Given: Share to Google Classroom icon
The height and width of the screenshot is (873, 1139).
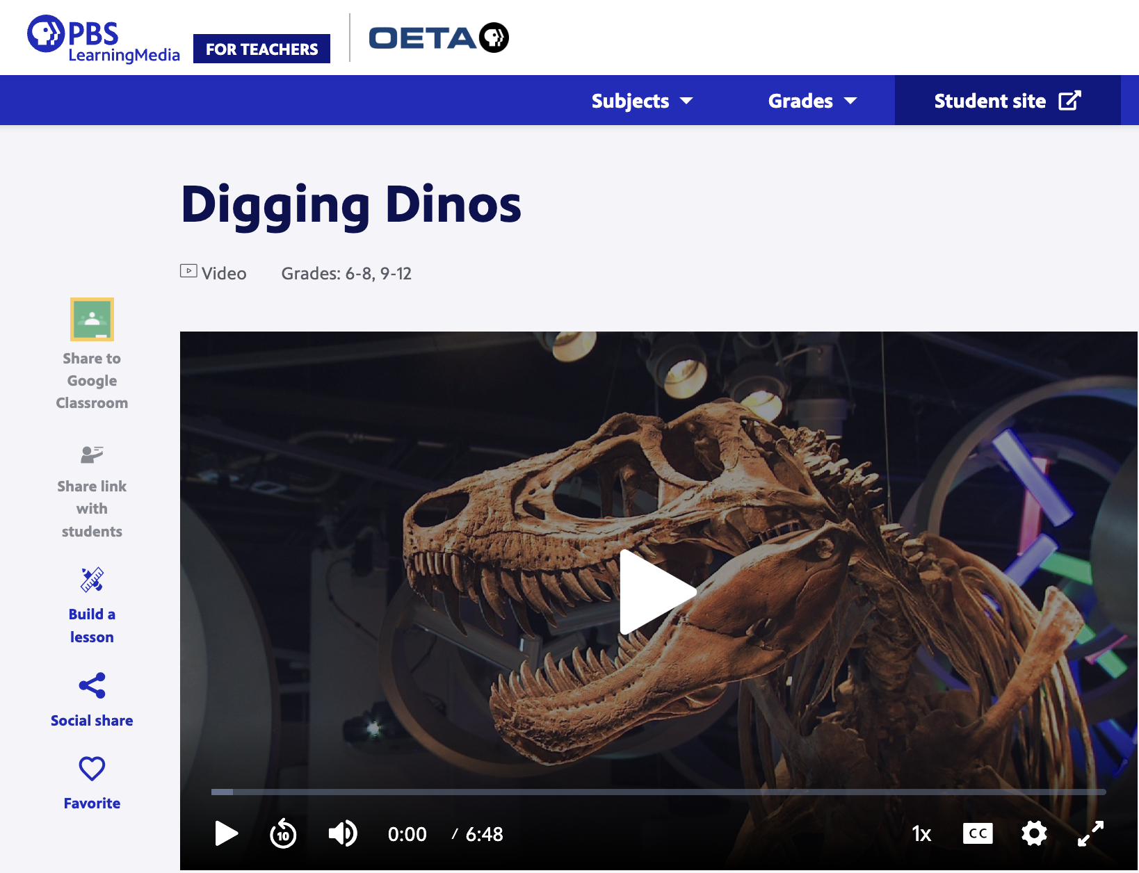Looking at the screenshot, I should (92, 319).
